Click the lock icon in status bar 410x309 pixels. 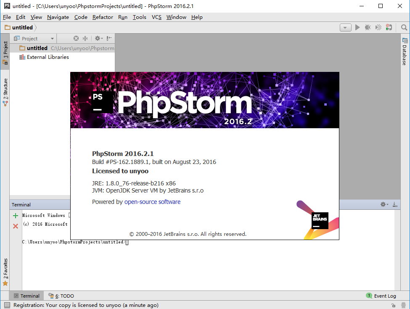pyautogui.click(x=393, y=305)
